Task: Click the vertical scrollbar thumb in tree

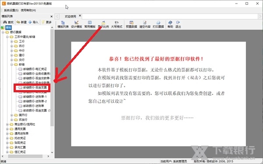Action: 52,78
